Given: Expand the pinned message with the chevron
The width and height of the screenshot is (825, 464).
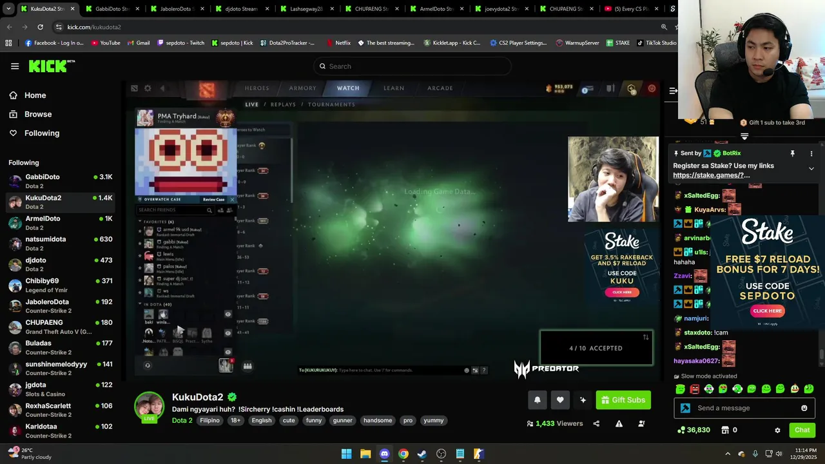Looking at the screenshot, I should point(811,168).
